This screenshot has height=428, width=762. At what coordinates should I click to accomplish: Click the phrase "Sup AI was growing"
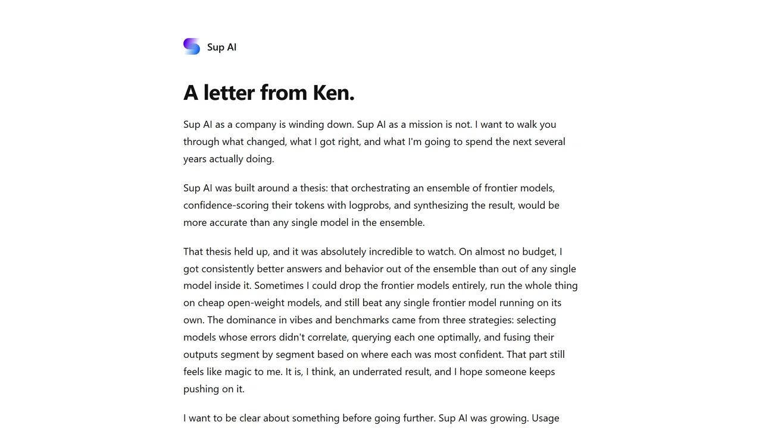click(x=483, y=418)
